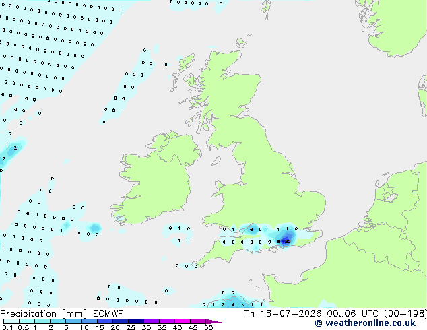The image size is (427, 330).
Task: Click the '25' legend scale label
Action: pyautogui.click(x=131, y=327)
